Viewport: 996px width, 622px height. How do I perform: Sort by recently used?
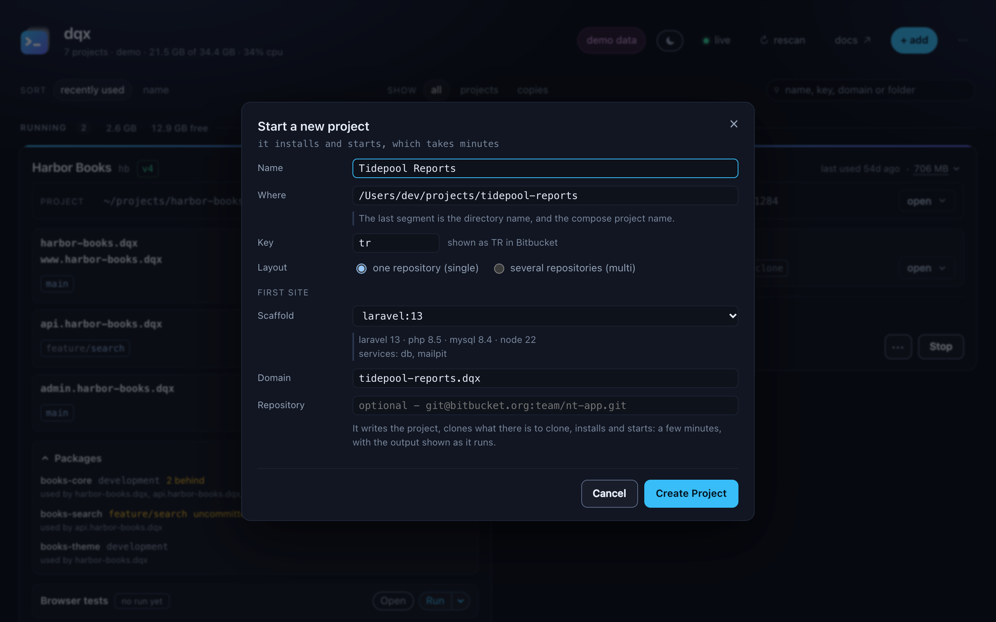(92, 90)
